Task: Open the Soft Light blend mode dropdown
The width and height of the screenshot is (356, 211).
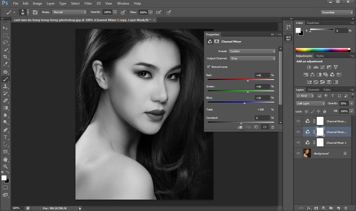Action: (310, 104)
